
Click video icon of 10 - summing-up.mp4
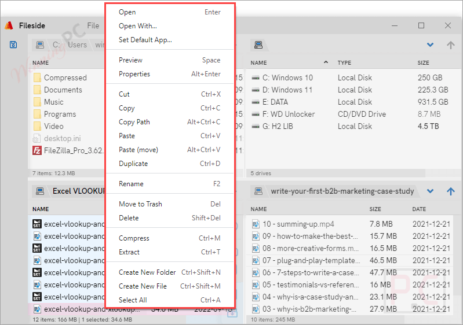click(x=256, y=224)
